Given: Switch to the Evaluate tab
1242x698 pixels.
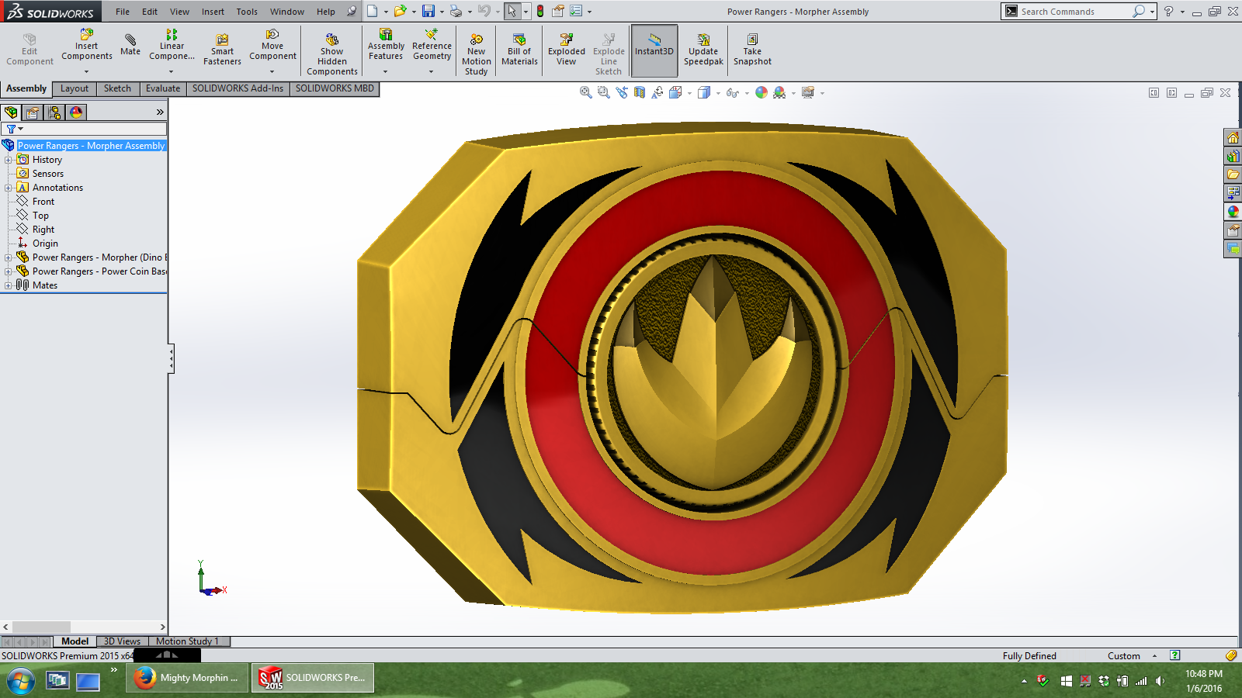Looking at the screenshot, I should (163, 88).
